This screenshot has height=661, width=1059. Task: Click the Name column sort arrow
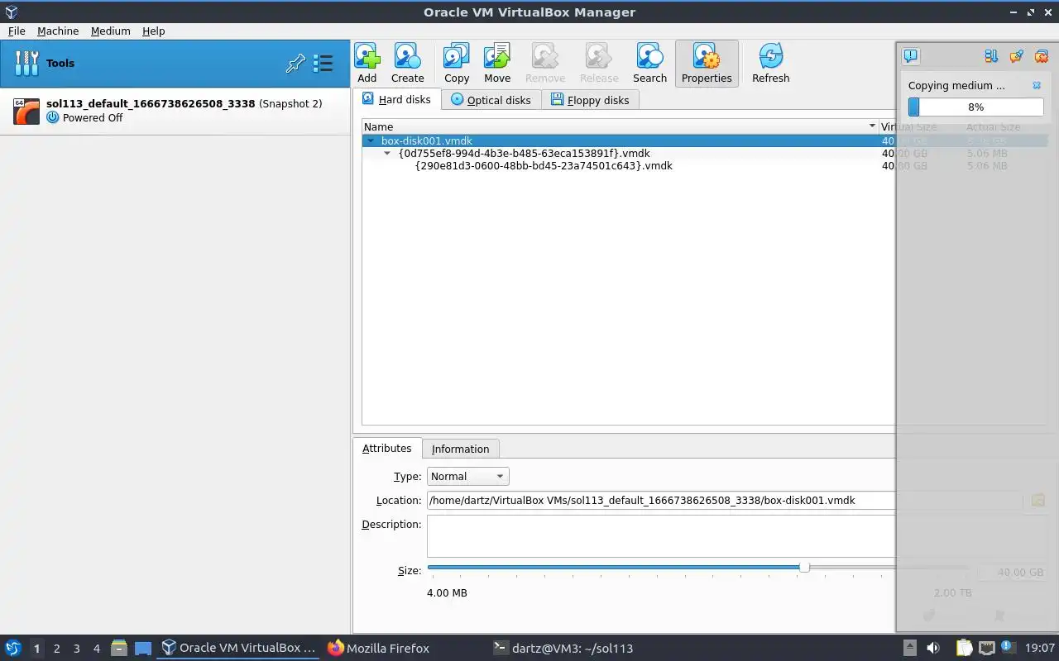[x=872, y=126]
